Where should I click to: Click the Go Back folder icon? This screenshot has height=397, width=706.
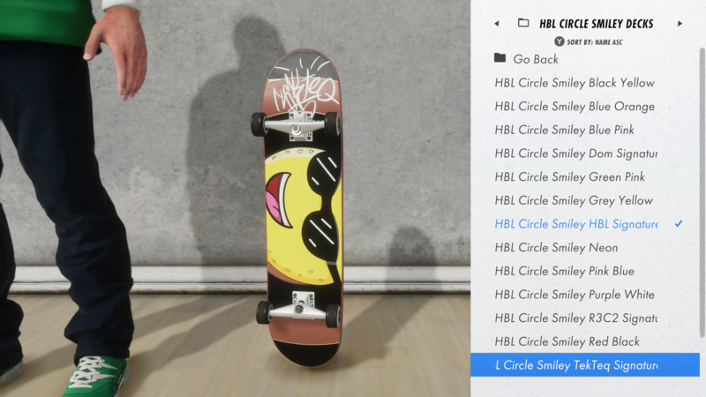pyautogui.click(x=499, y=57)
